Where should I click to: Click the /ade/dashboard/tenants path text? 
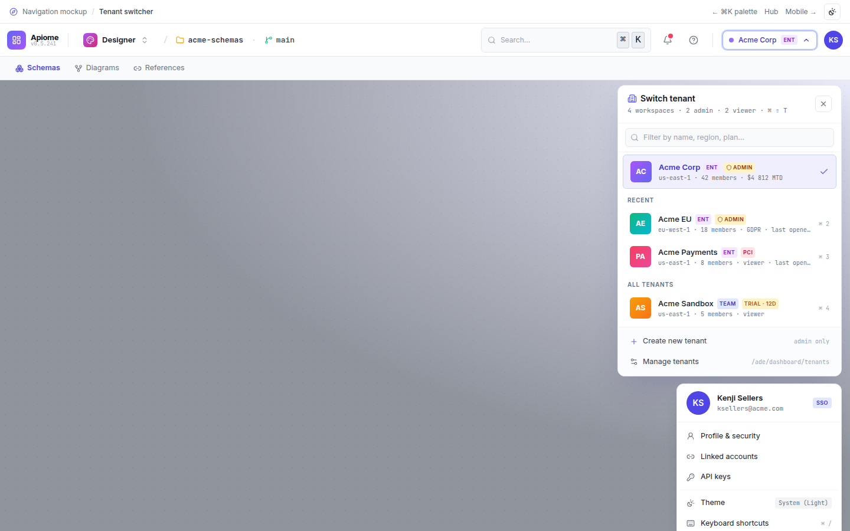pyautogui.click(x=790, y=362)
